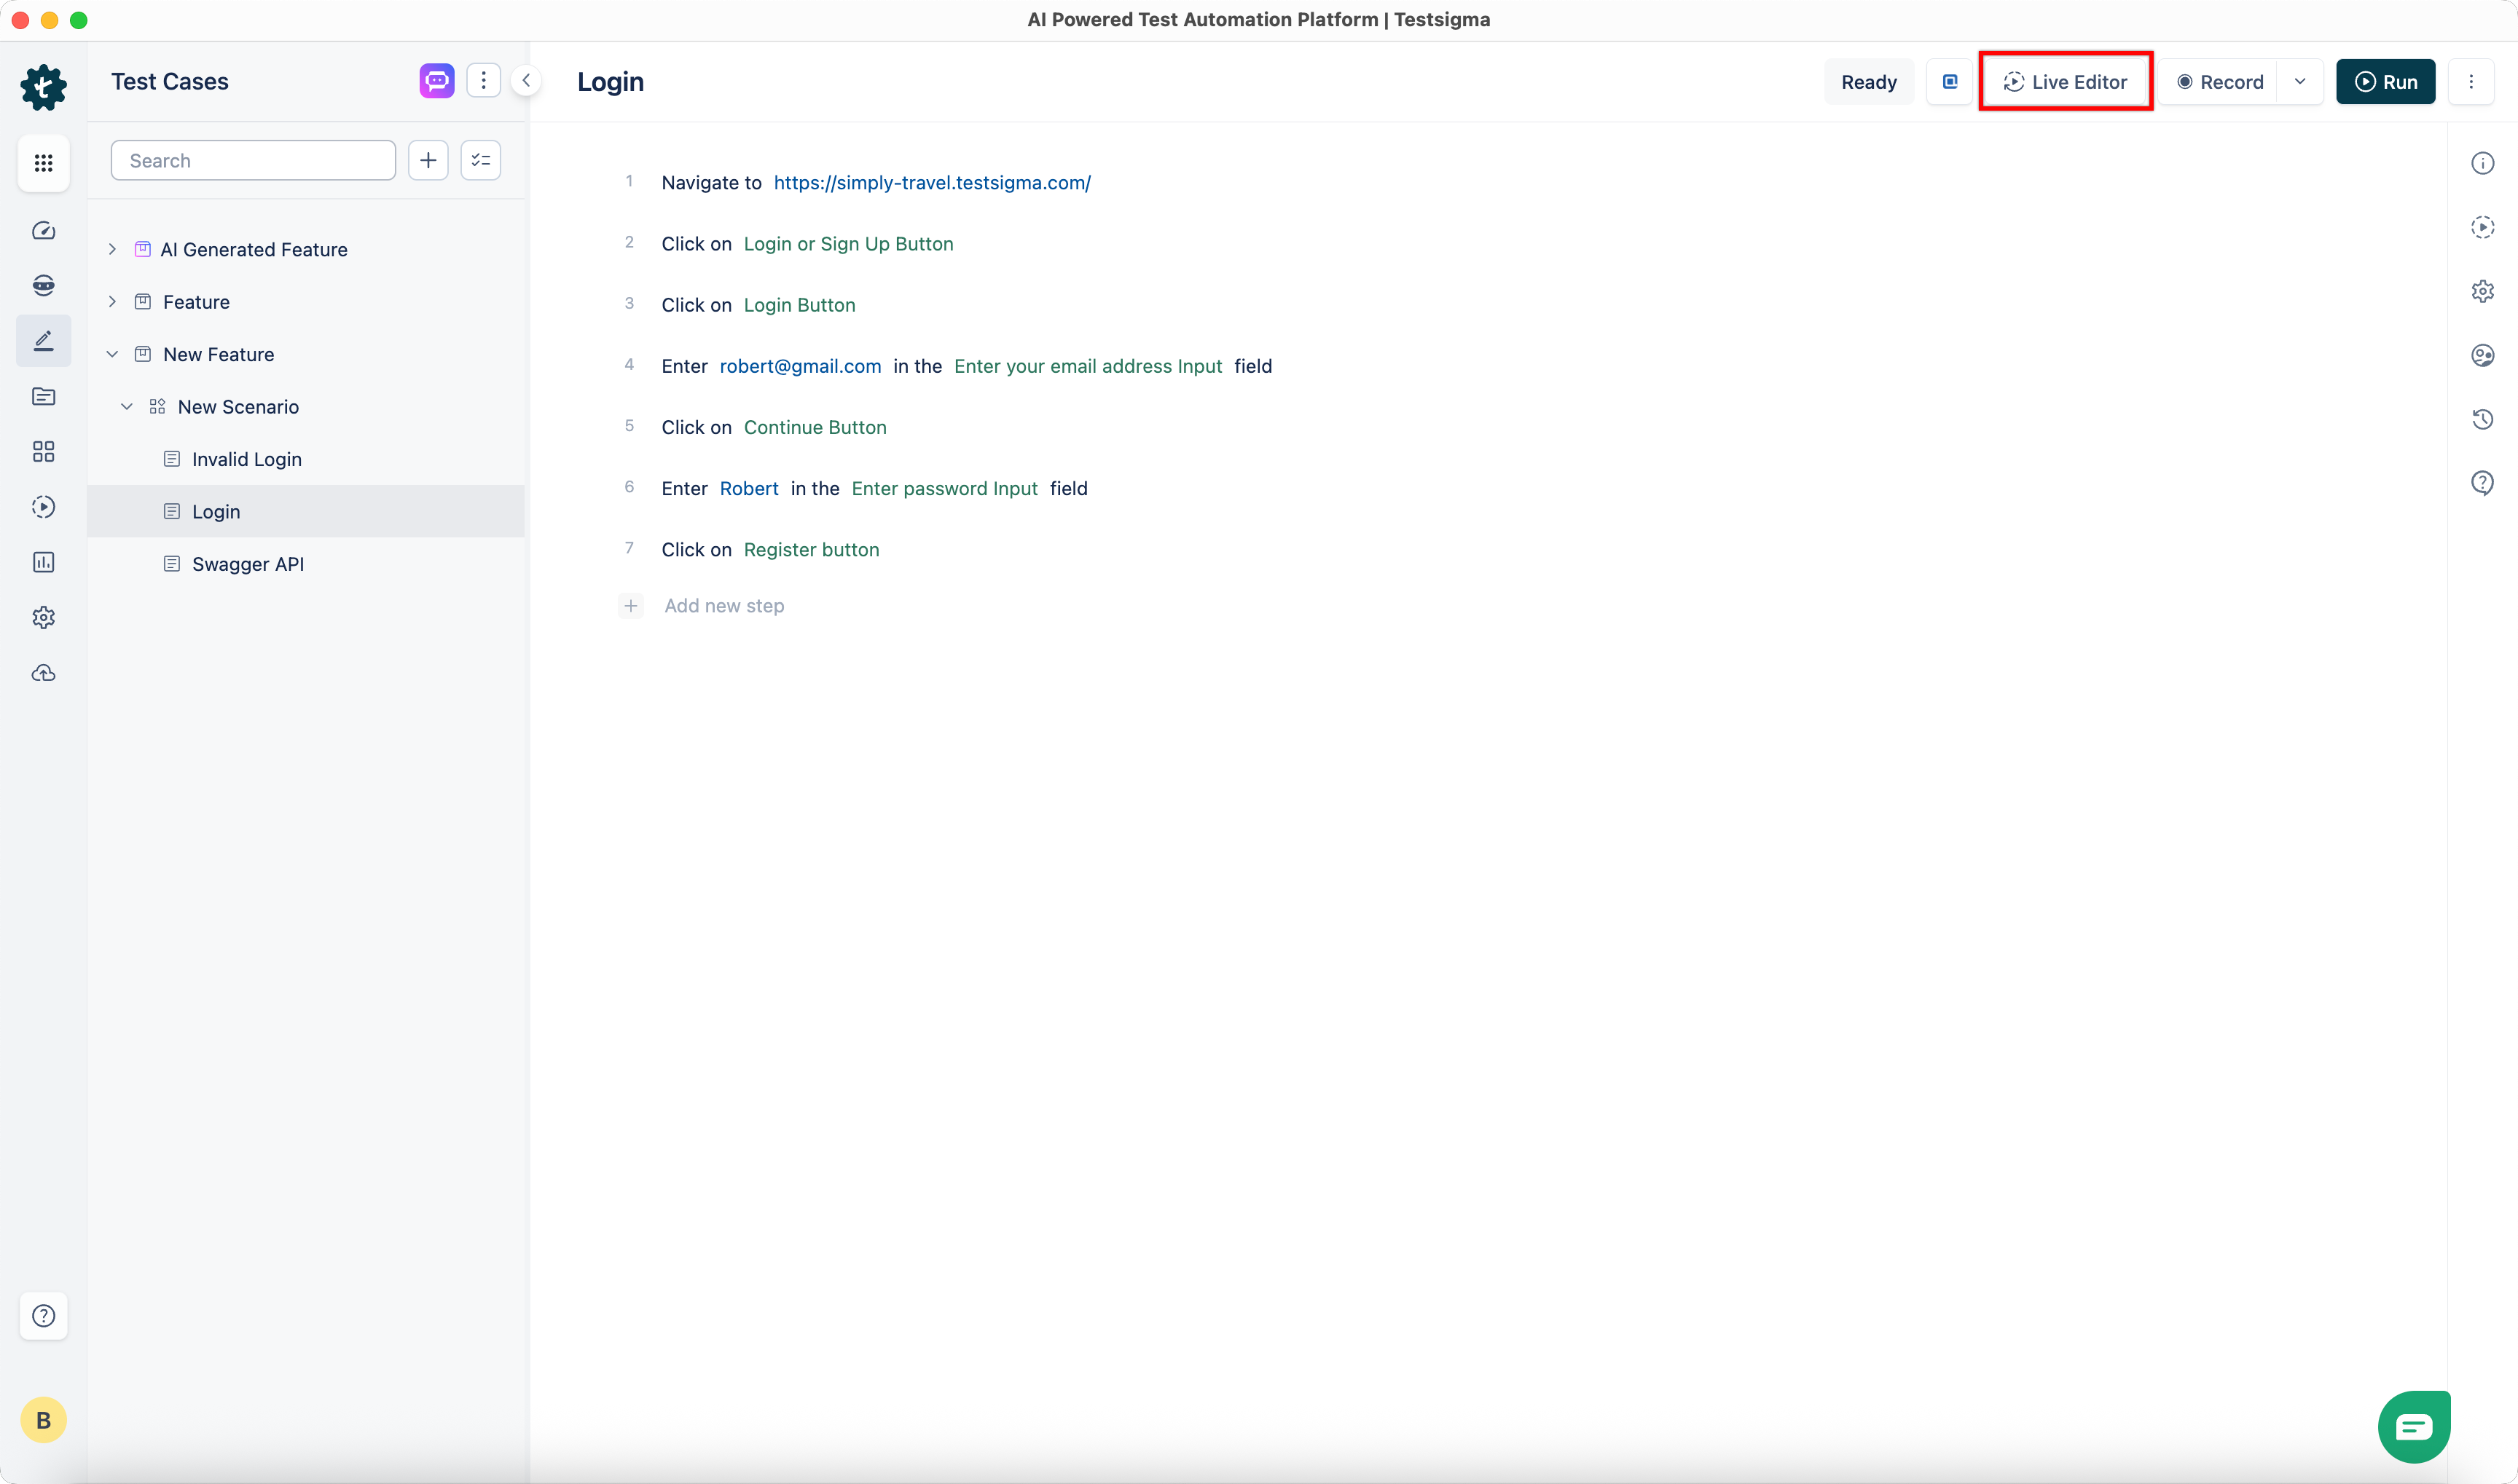The image size is (2518, 1484).
Task: Open the Record button dropdown arrow
Action: click(x=2300, y=81)
